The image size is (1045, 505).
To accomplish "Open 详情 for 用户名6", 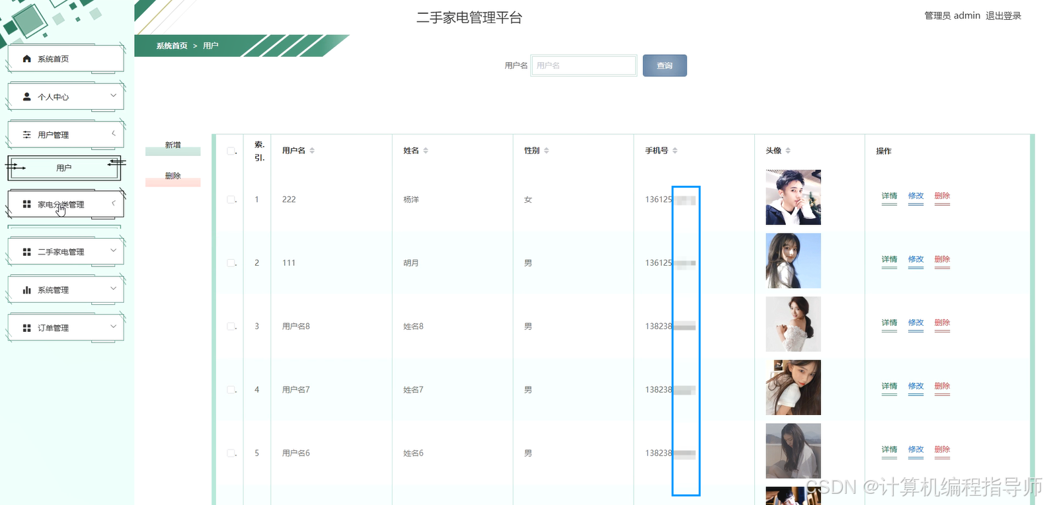I will (x=889, y=450).
